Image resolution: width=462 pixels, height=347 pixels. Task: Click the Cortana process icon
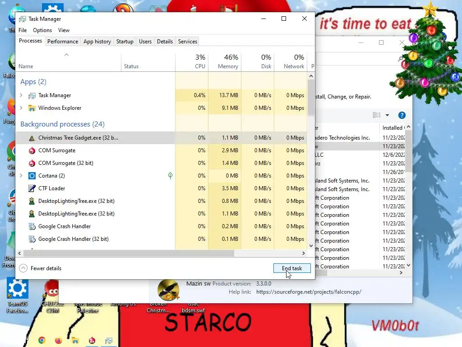coord(32,176)
